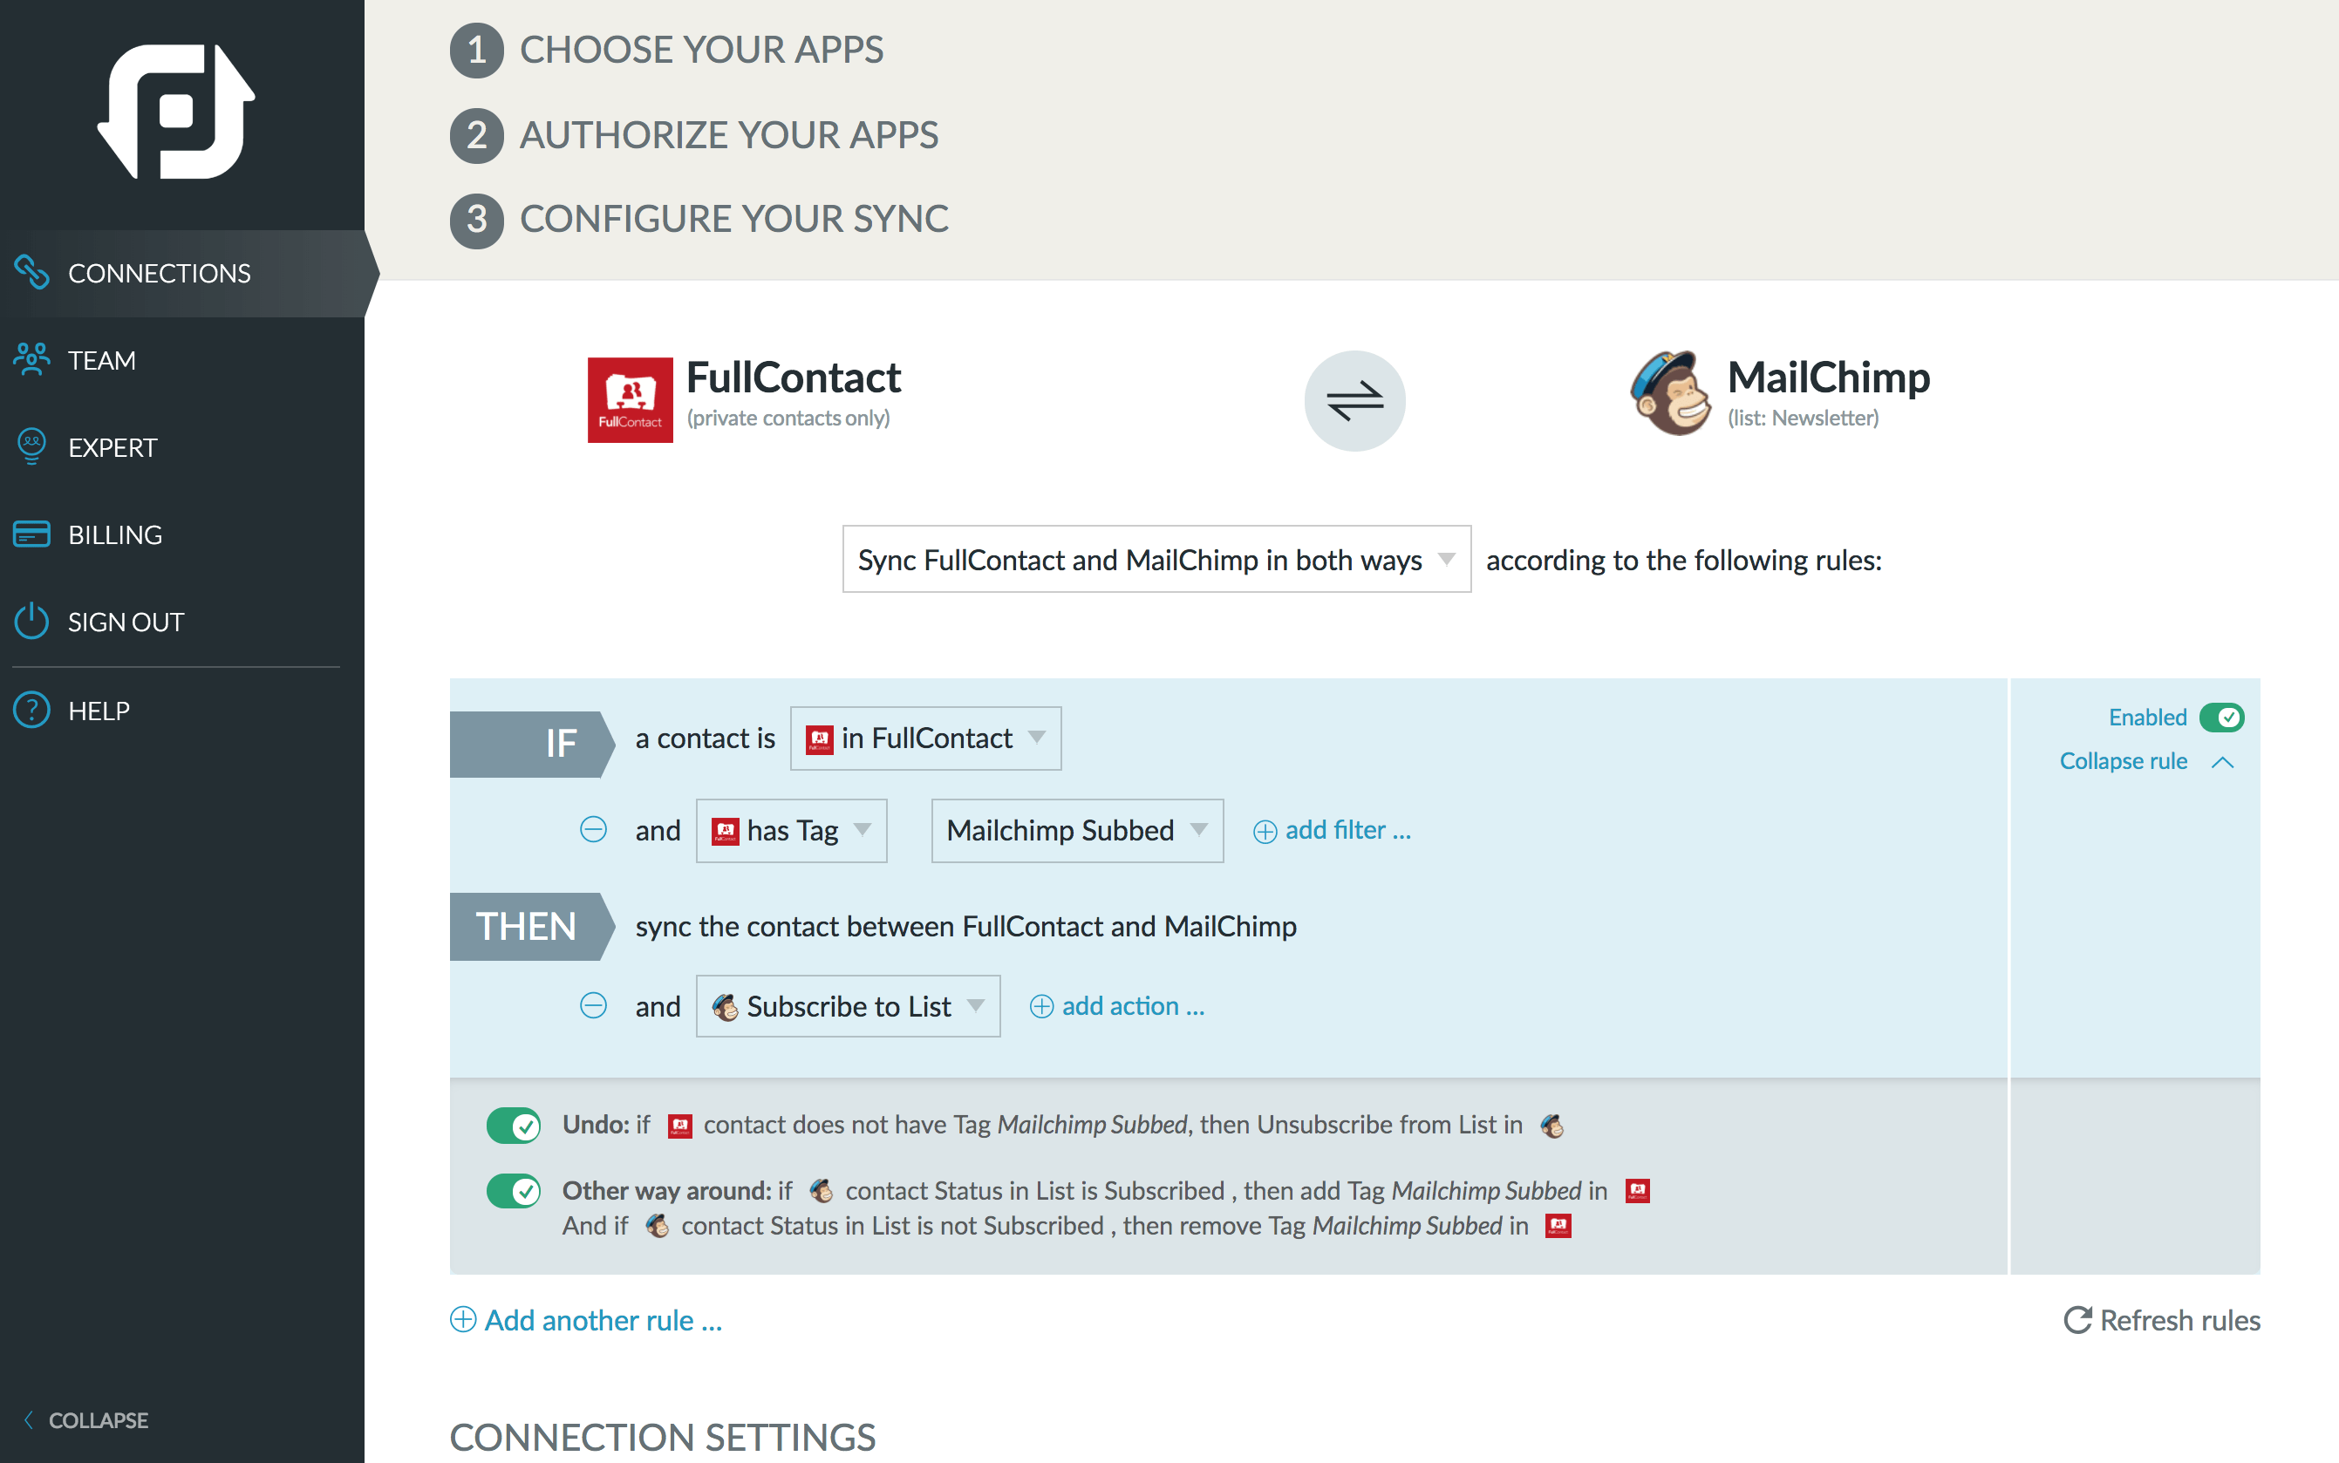The width and height of the screenshot is (2339, 1463).
Task: Open the 'Mailchimp Subbed' tag dropdown
Action: click(1077, 830)
